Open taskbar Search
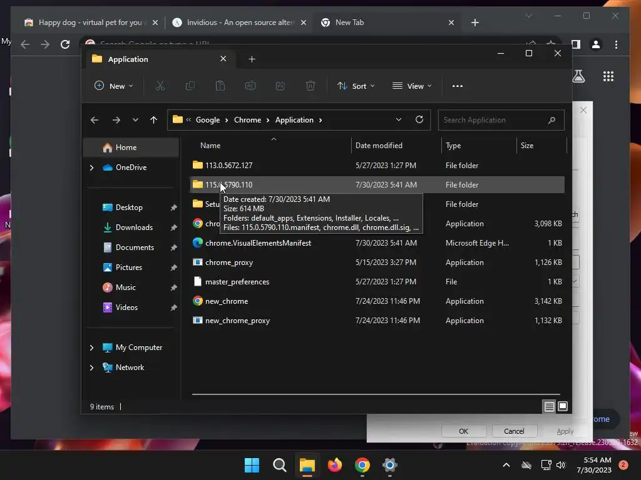 point(280,465)
